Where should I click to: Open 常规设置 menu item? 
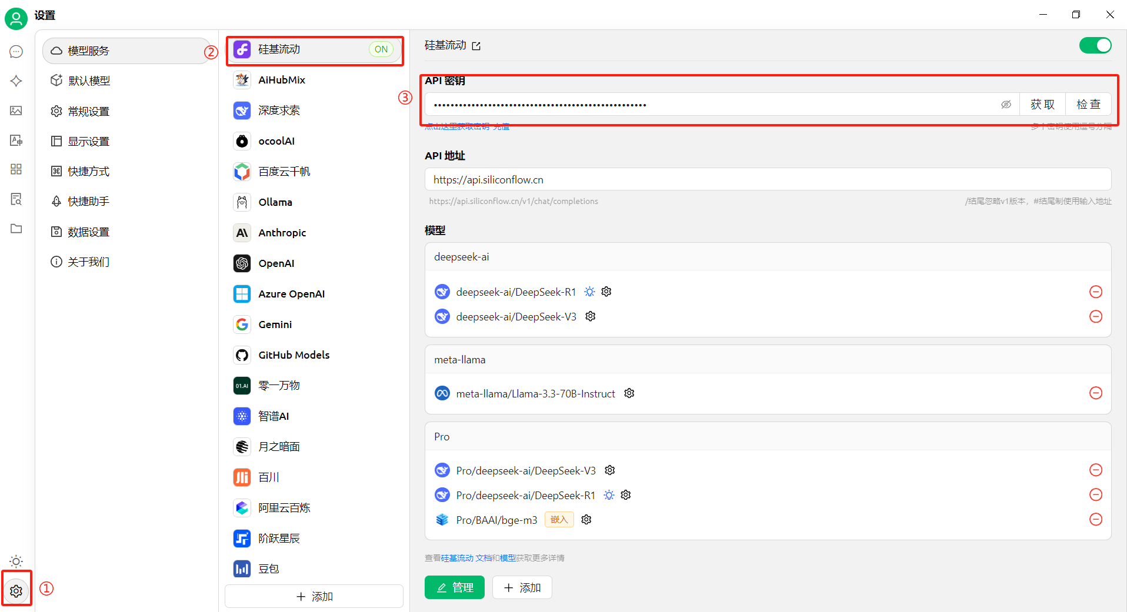click(x=126, y=111)
